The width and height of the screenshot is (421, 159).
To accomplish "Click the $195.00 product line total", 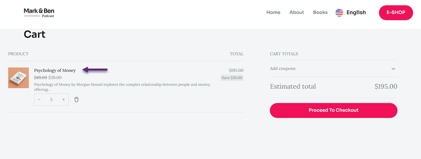I will [x=236, y=71].
